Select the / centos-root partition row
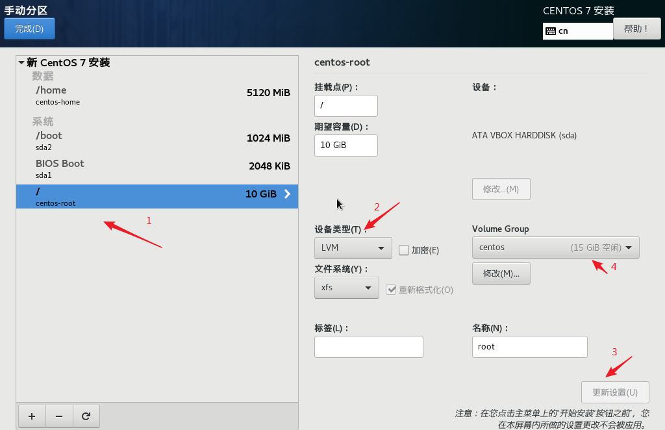This screenshot has height=430, width=665. coord(157,196)
